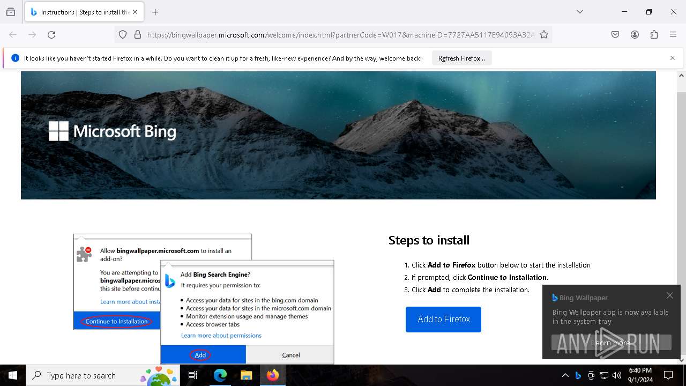Click the Bing Wallpaper tray icon
686x386 pixels.
click(x=578, y=375)
